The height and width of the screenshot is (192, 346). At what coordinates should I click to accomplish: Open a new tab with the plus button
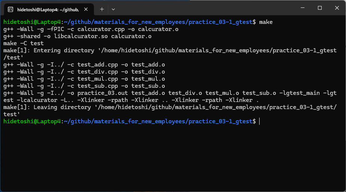pyautogui.click(x=102, y=9)
